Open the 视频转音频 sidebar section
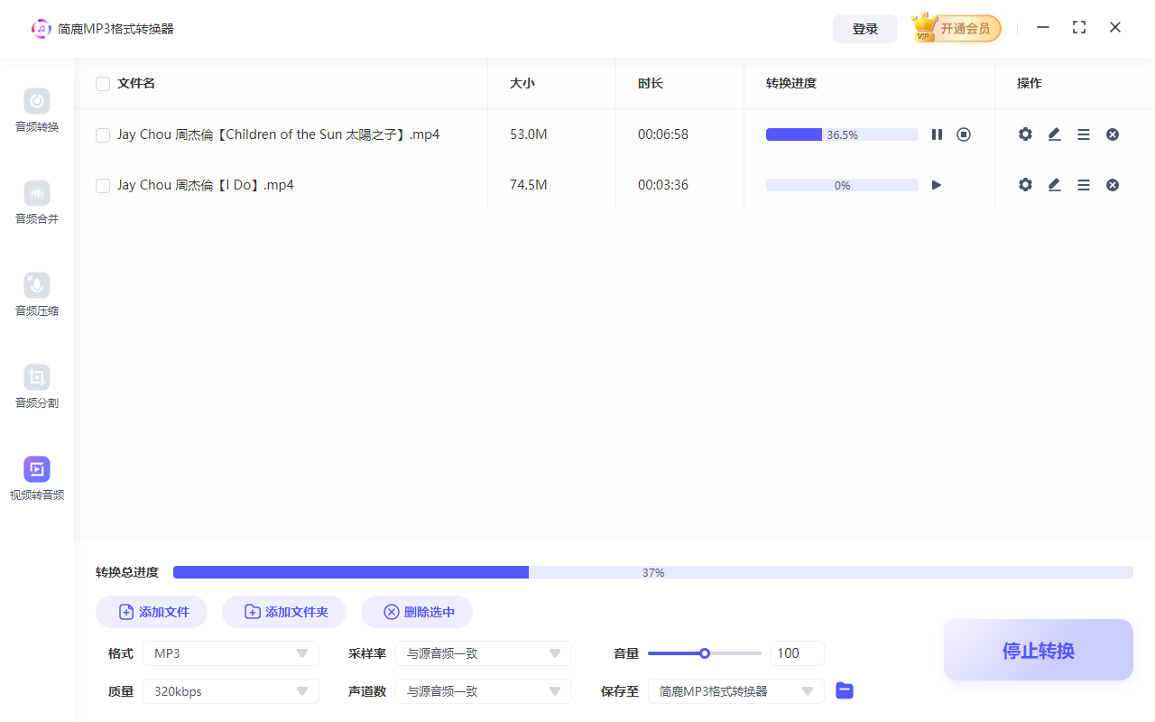Image resolution: width=1155 pixels, height=722 pixels. point(37,479)
